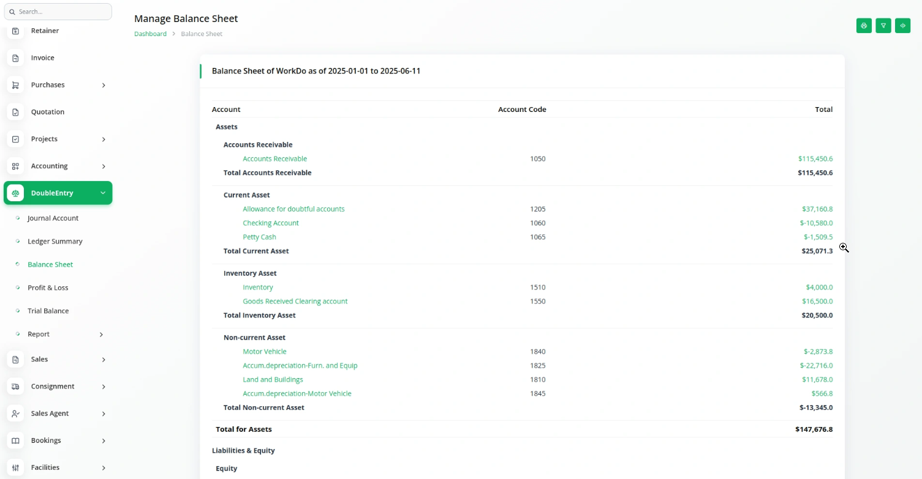Viewport: 922px width, 479px height.
Task: Open the filter funnel icon button
Action: coord(883,26)
